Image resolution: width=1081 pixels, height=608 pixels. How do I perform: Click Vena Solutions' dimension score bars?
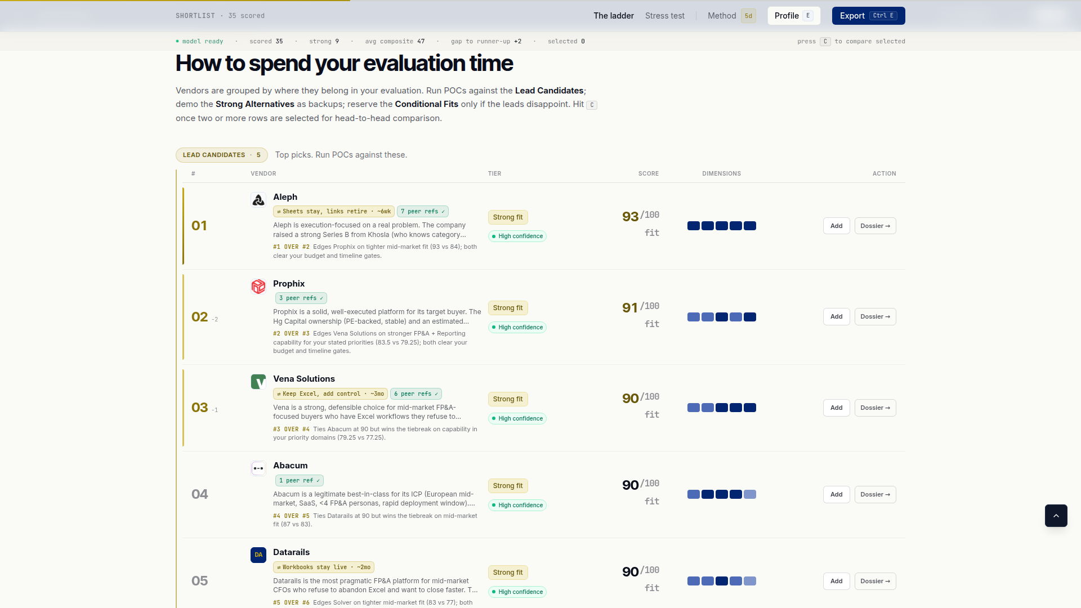[x=722, y=408]
